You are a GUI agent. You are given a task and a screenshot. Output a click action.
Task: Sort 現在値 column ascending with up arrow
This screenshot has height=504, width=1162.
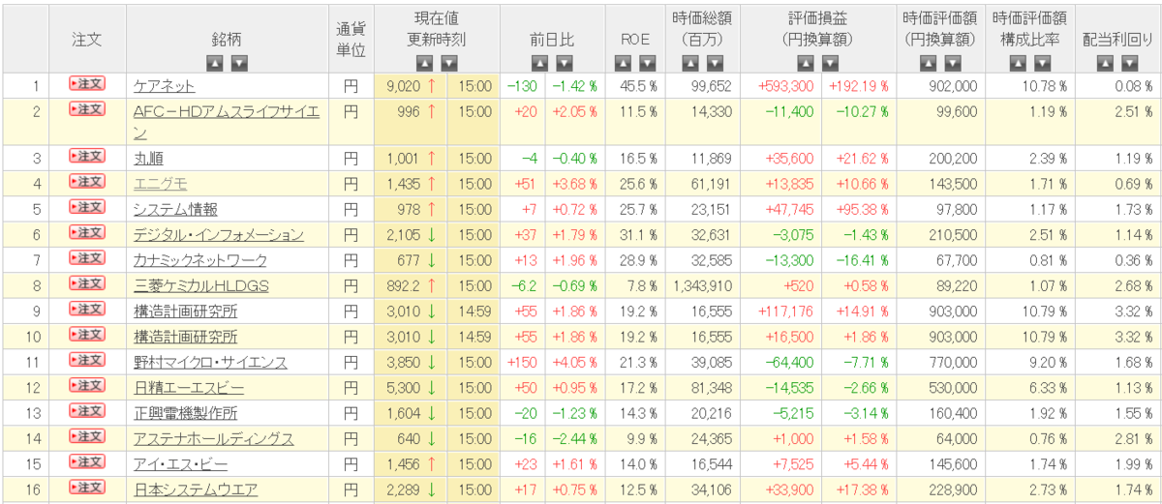pyautogui.click(x=424, y=63)
